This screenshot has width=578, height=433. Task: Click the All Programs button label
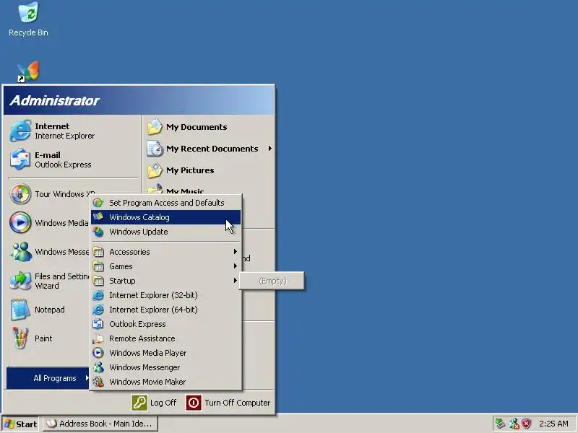coord(55,378)
